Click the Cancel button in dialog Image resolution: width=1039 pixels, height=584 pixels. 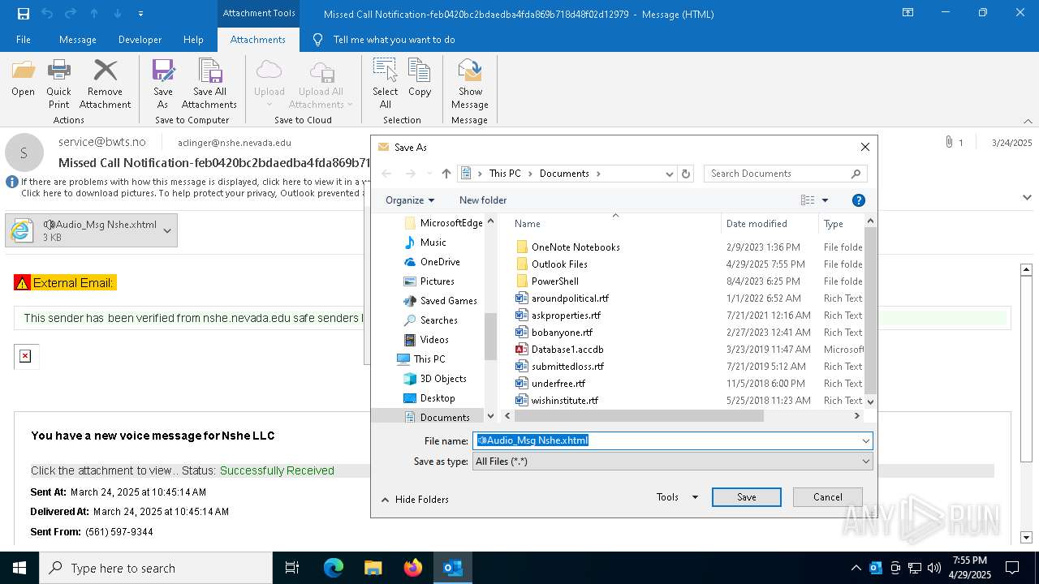pos(827,497)
